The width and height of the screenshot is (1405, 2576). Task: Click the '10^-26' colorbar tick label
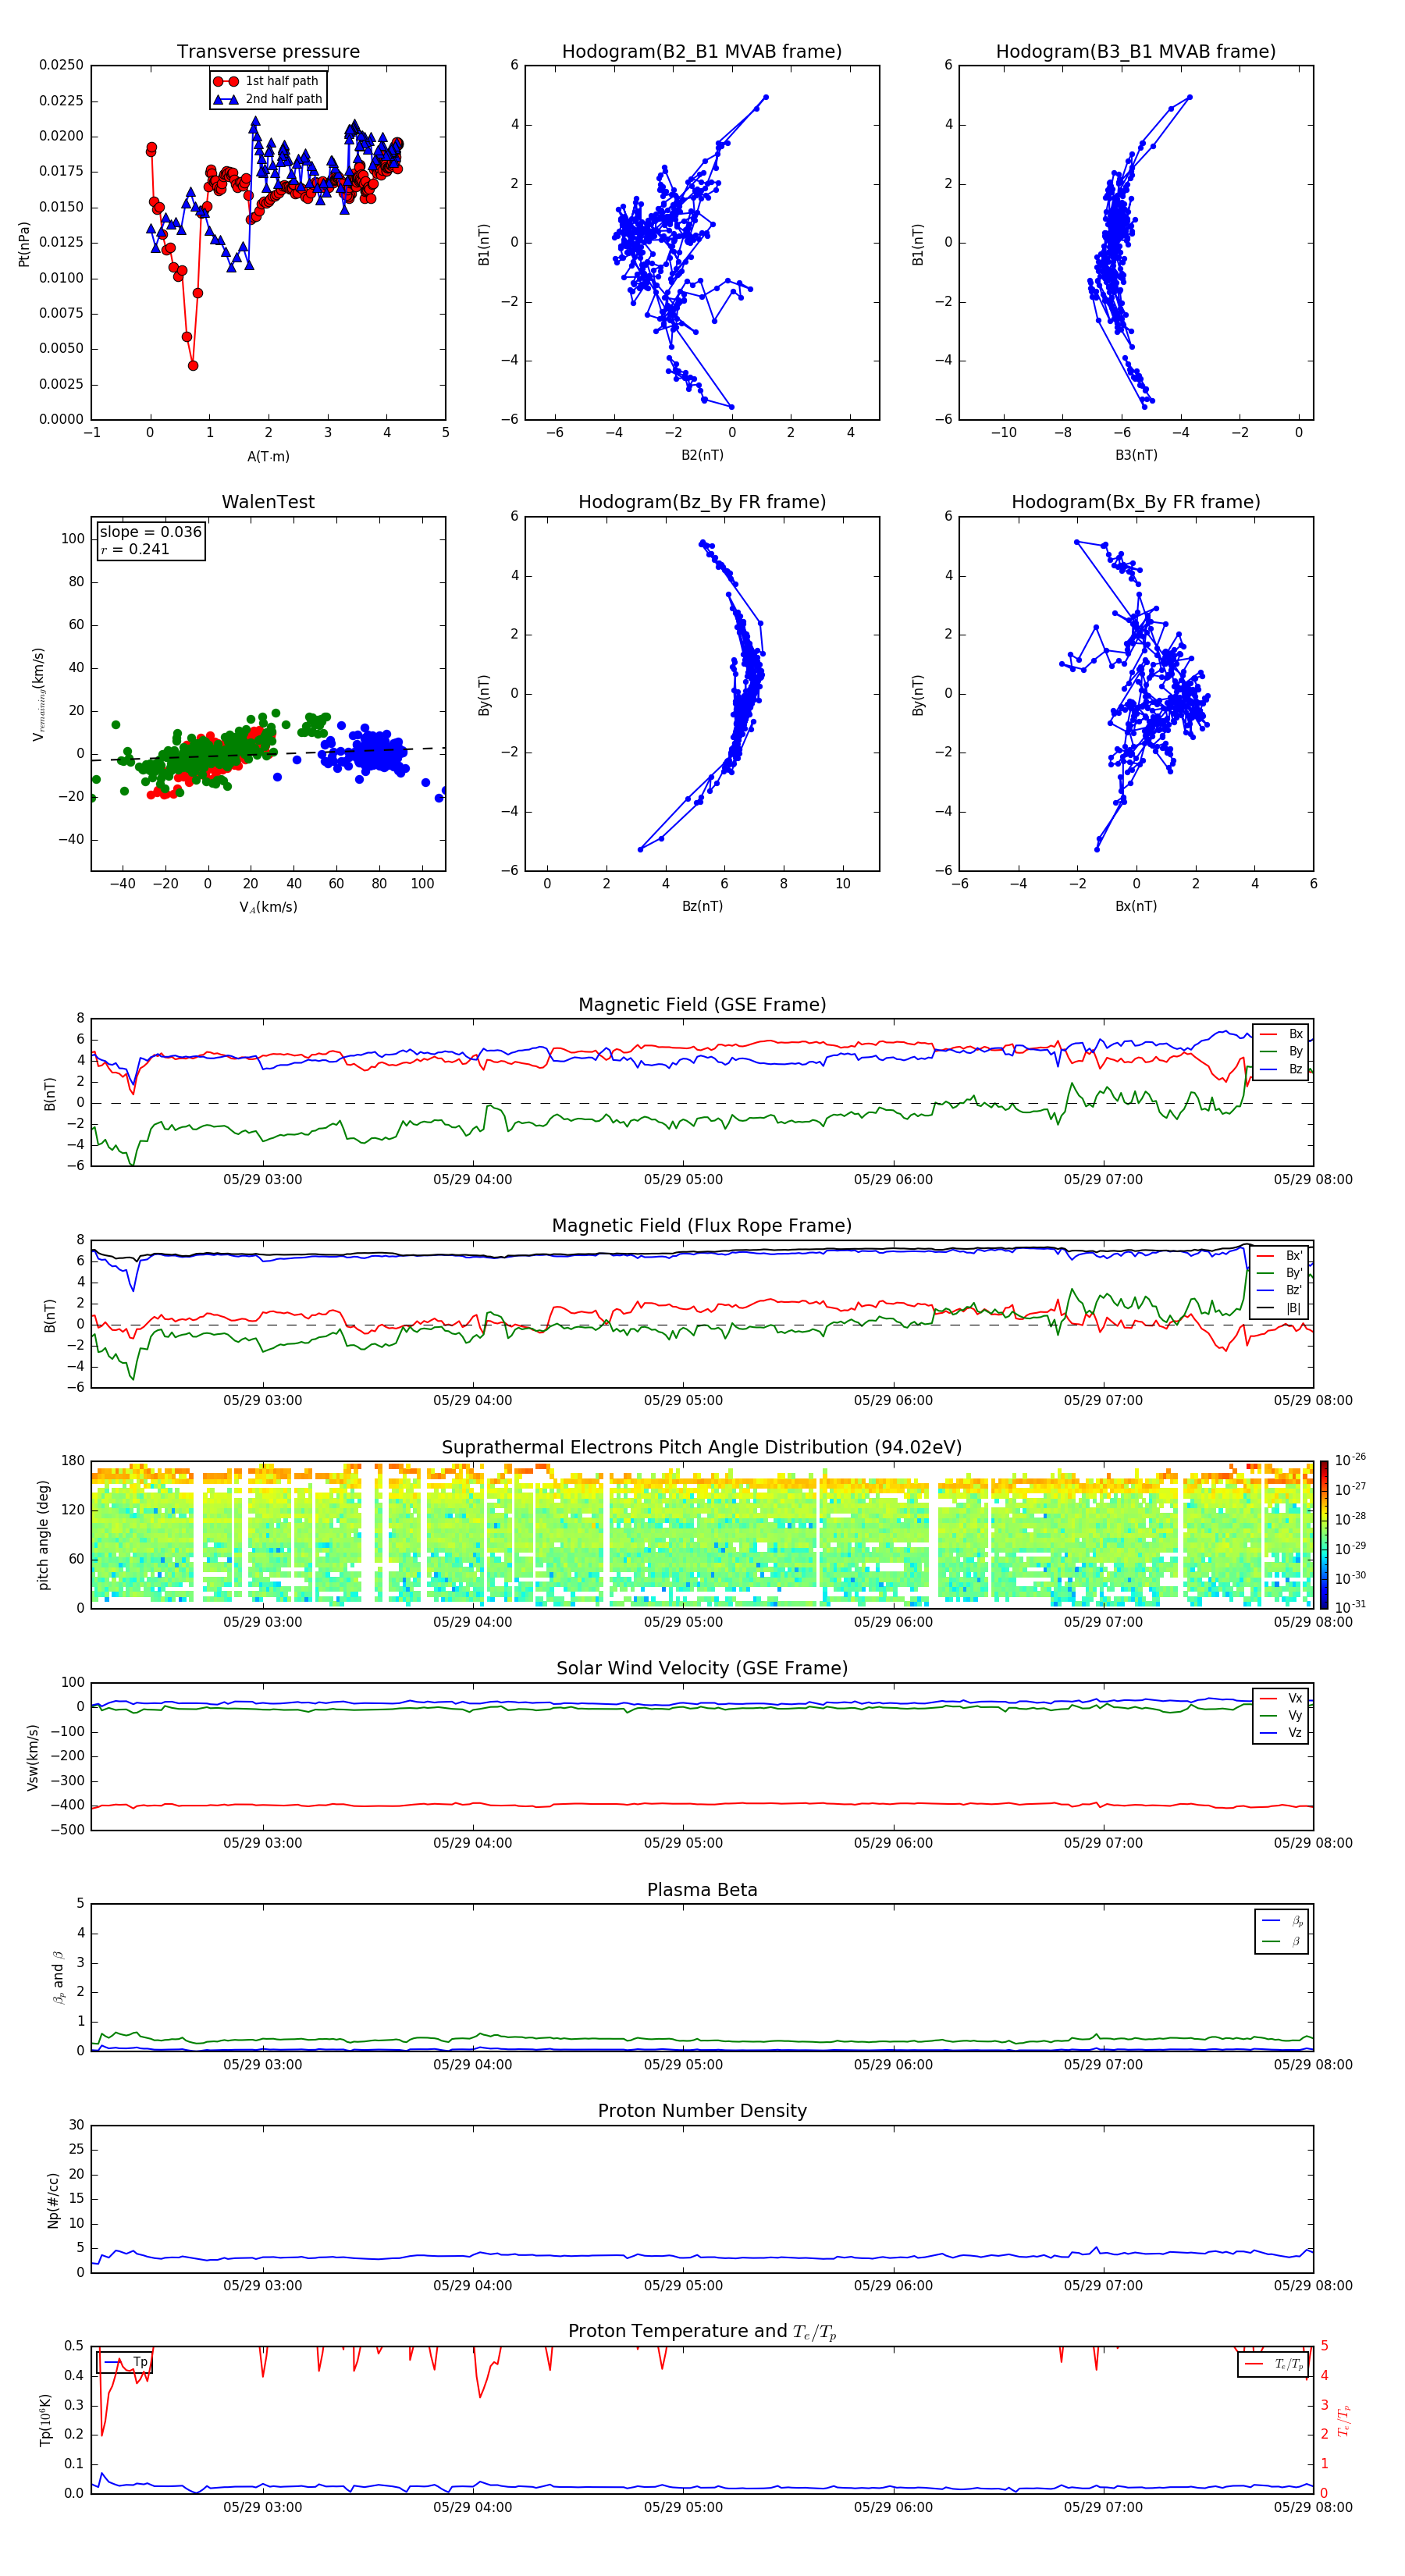coord(1350,1460)
